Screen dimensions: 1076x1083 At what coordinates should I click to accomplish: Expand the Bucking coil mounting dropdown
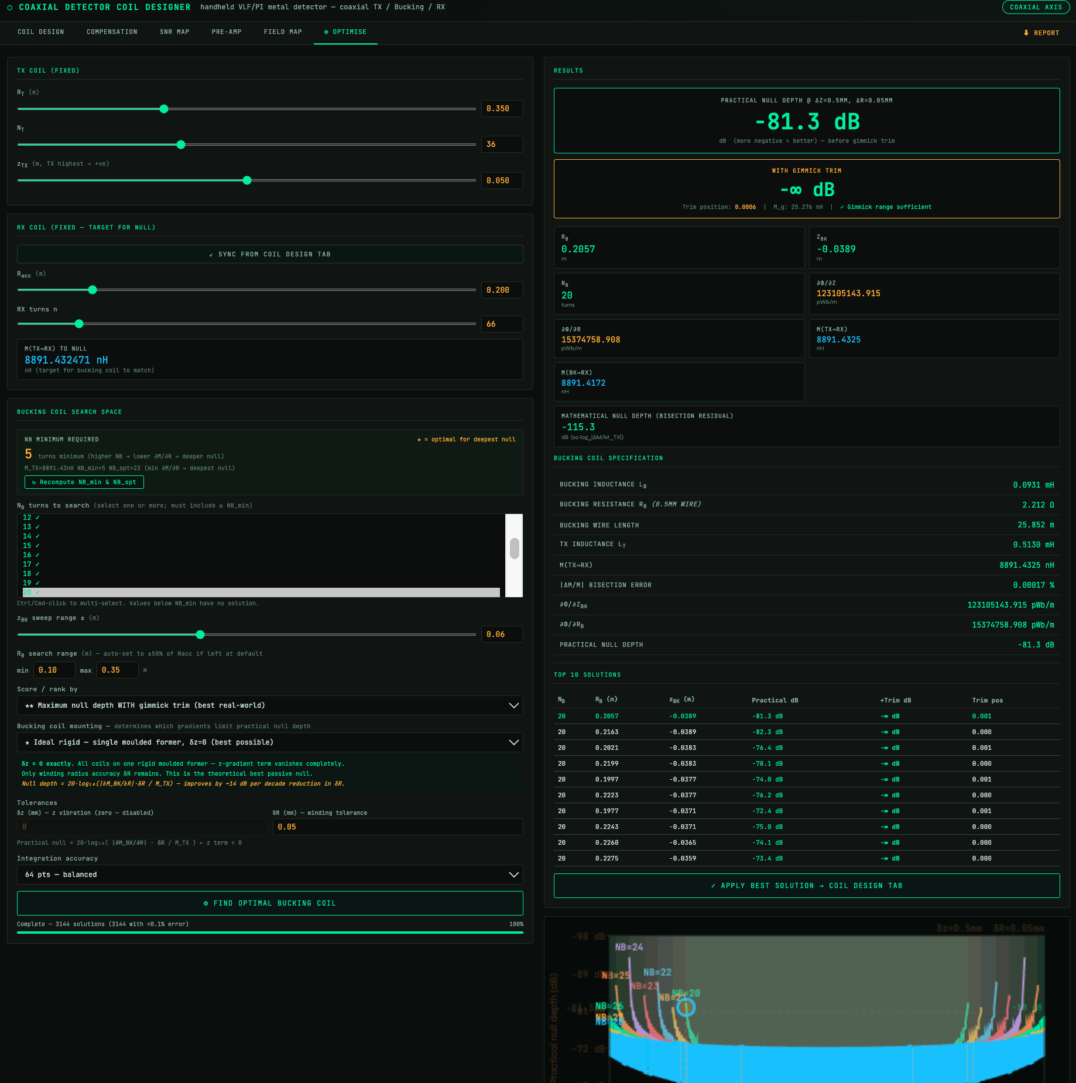tap(270, 742)
